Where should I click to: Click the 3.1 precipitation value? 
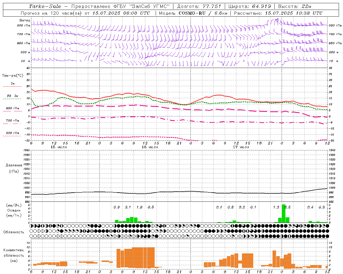pyautogui.click(x=128, y=207)
